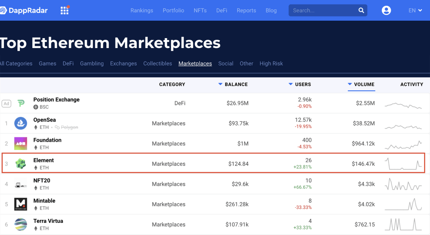This screenshot has height=235, width=430.
Task: Open the Terra Virtua dapp link
Action: pos(48,221)
